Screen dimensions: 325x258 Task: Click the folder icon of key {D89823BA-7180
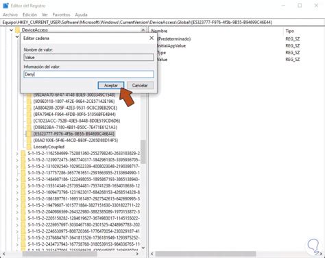(29, 127)
